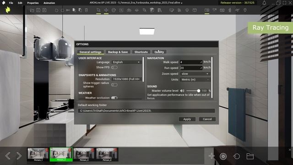Select the Picture_1 snapshot thumbnail
Screen dimensions: 293x165
tap(38, 154)
